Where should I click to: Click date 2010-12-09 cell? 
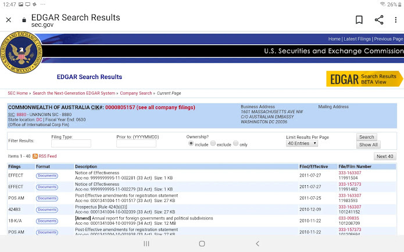click(310, 210)
